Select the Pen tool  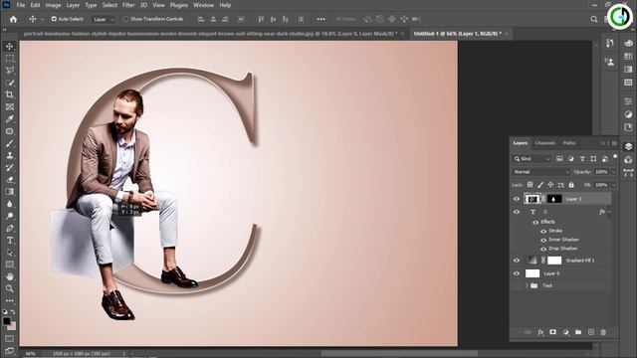[x=9, y=228]
